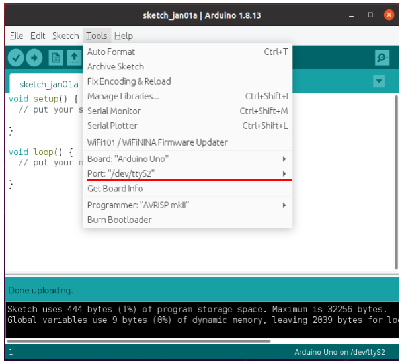402x364 pixels.
Task: Minimize the Arduino window
Action: [352, 15]
